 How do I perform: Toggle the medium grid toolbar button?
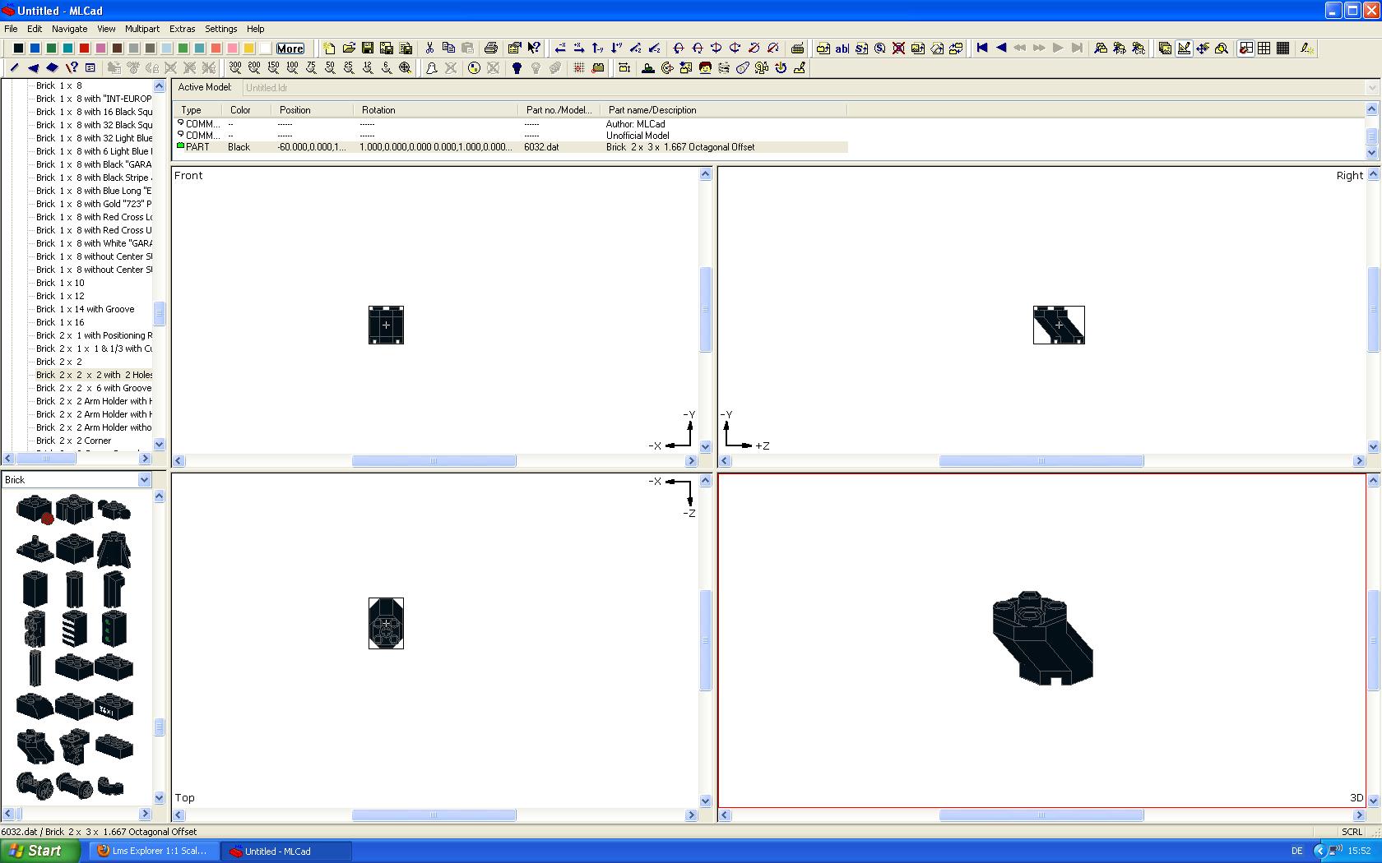(1264, 48)
